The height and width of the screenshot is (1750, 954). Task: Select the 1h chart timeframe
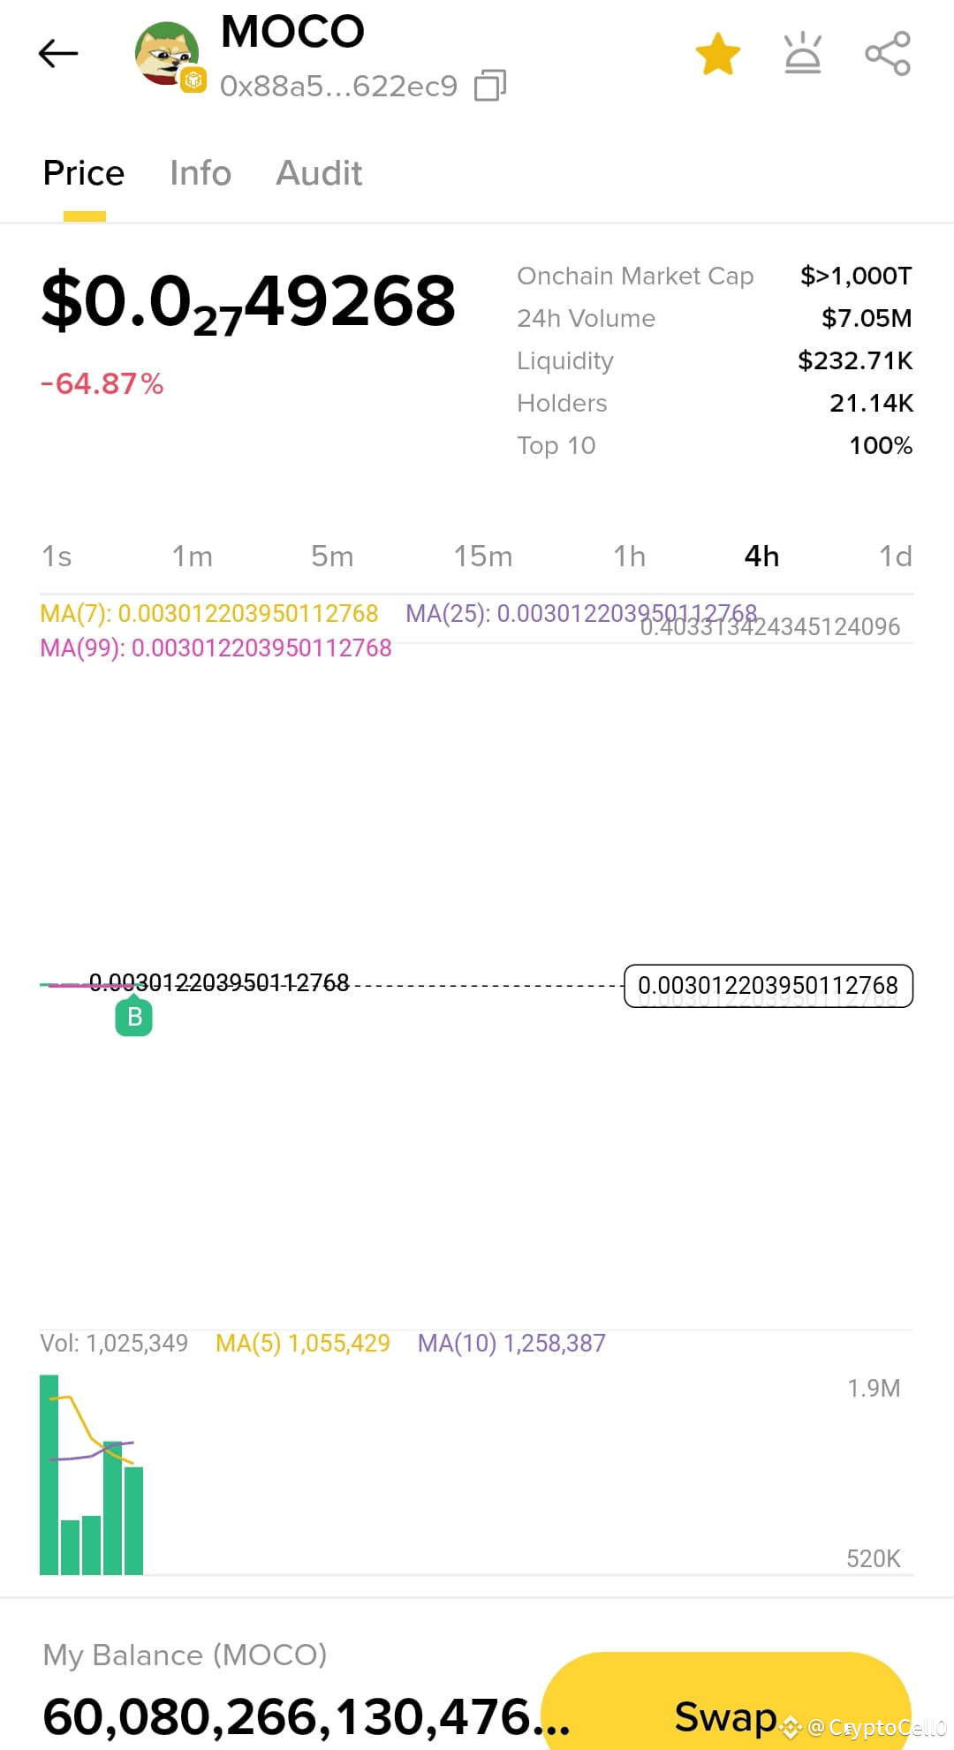[x=630, y=557]
